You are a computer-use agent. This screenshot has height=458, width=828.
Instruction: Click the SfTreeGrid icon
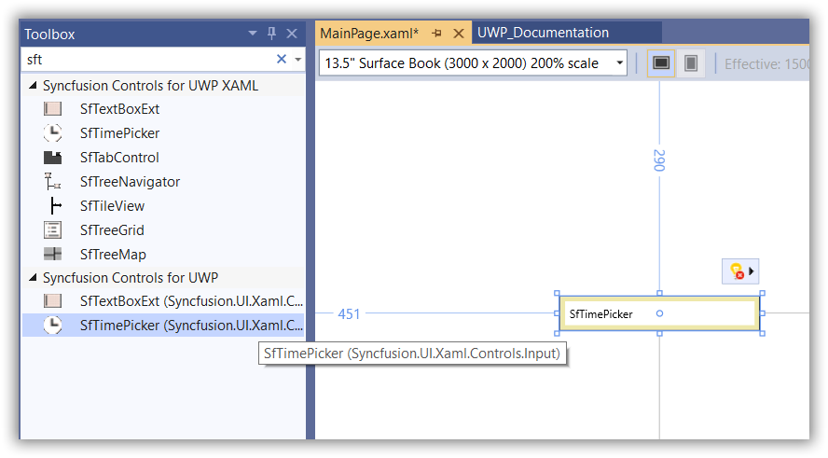tap(52, 230)
